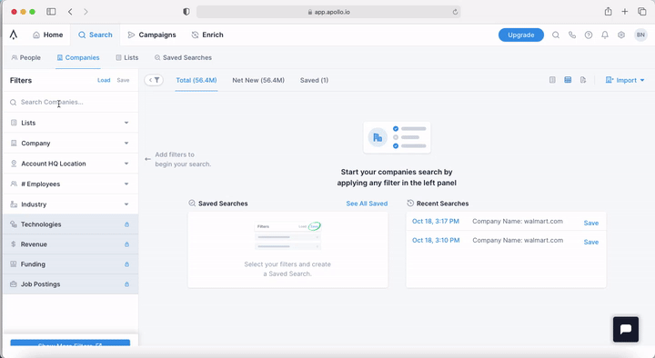Open the global search magnifier icon
655x358 pixels.
pyautogui.click(x=556, y=35)
